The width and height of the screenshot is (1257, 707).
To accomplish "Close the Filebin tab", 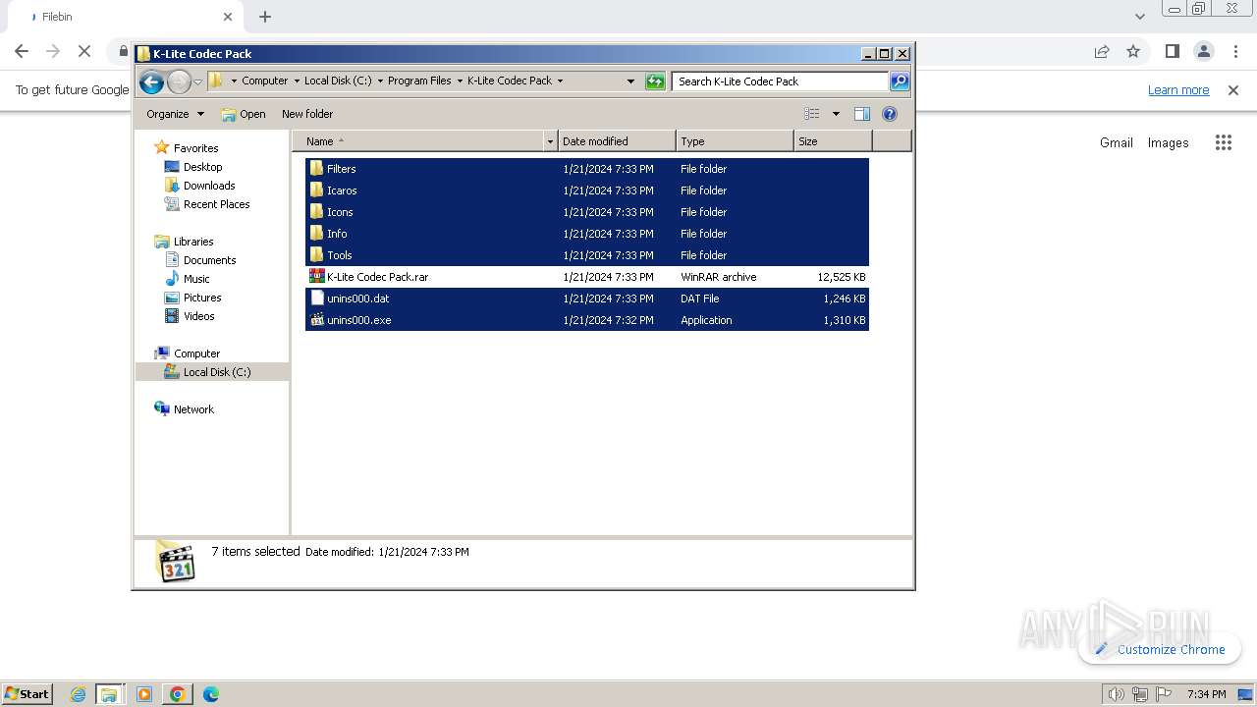I will (x=228, y=17).
